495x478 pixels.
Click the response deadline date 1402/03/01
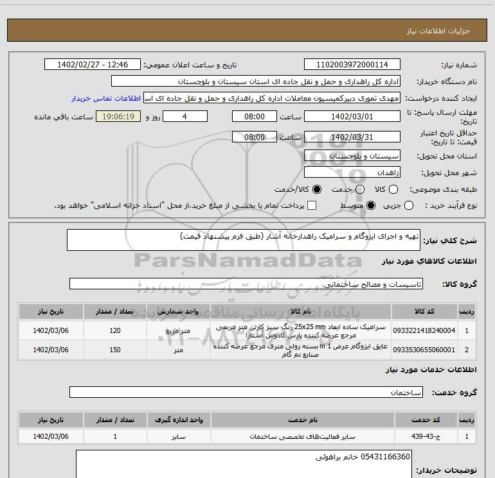coord(352,116)
